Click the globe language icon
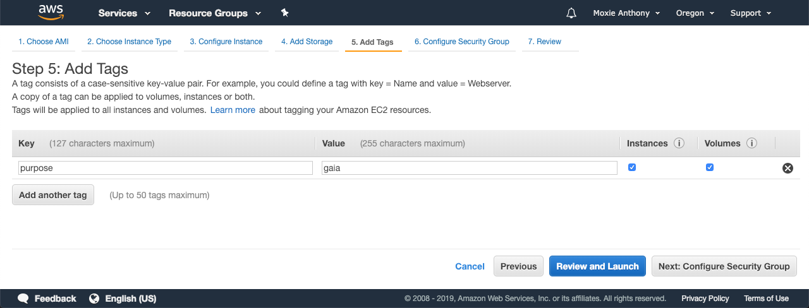Image resolution: width=809 pixels, height=308 pixels. pyautogui.click(x=94, y=299)
